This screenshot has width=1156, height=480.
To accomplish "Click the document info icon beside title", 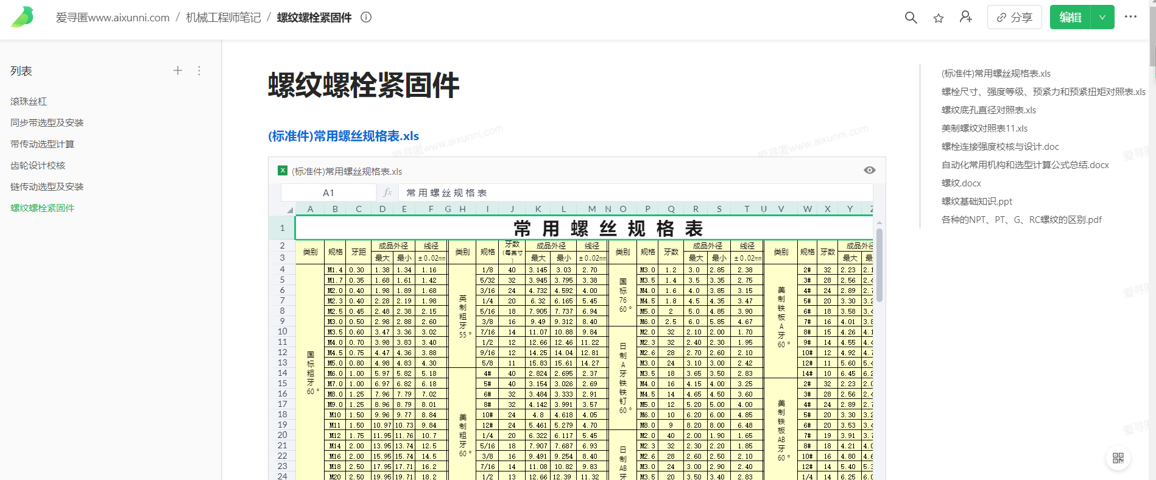I will click(366, 18).
